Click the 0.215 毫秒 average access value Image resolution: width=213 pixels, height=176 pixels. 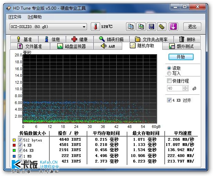(107, 139)
